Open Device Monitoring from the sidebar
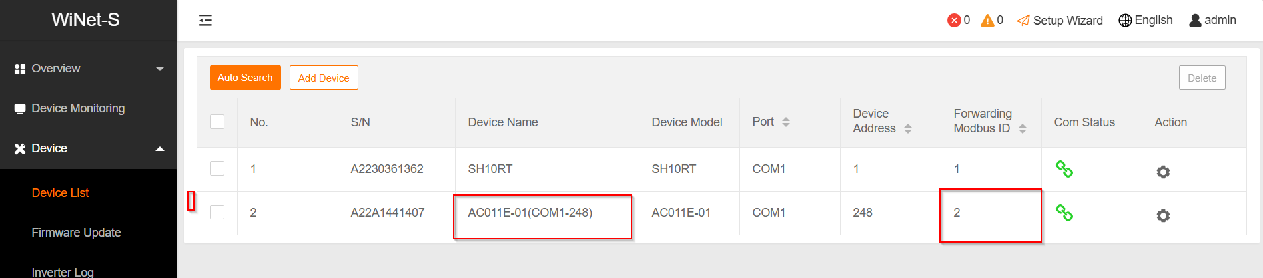The height and width of the screenshot is (278, 1263). [78, 108]
